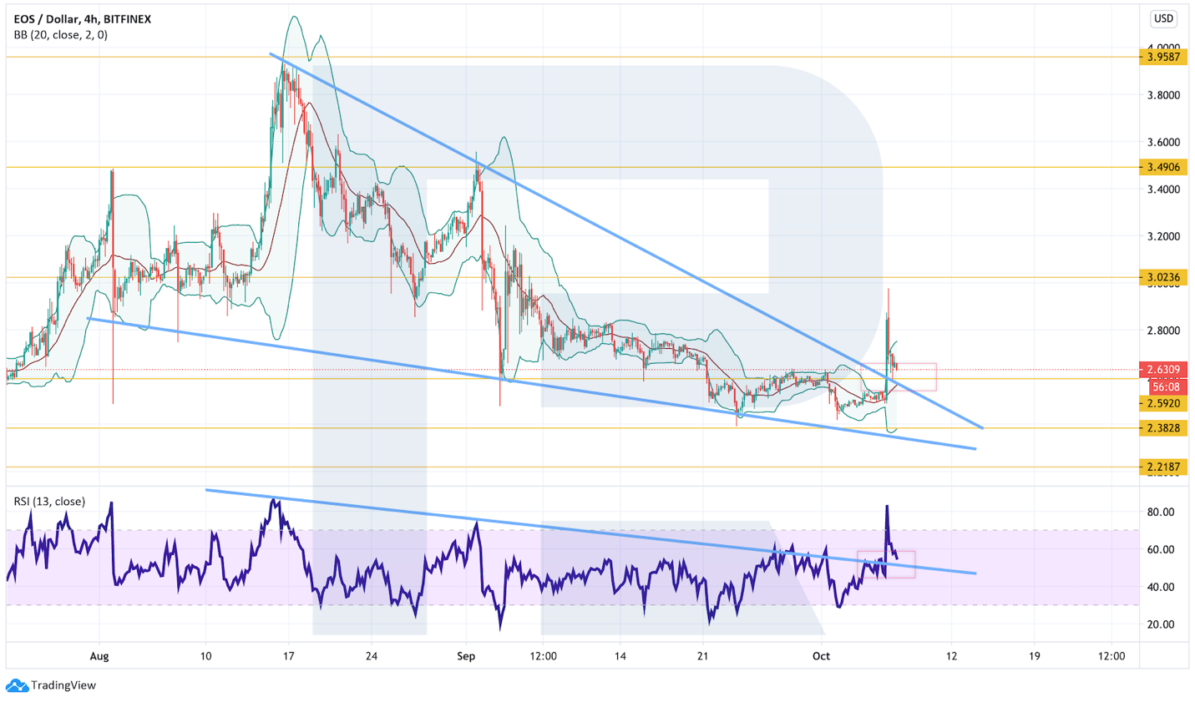Open the USD currency selector
Image resolution: width=1195 pixels, height=702 pixels.
1163,18
